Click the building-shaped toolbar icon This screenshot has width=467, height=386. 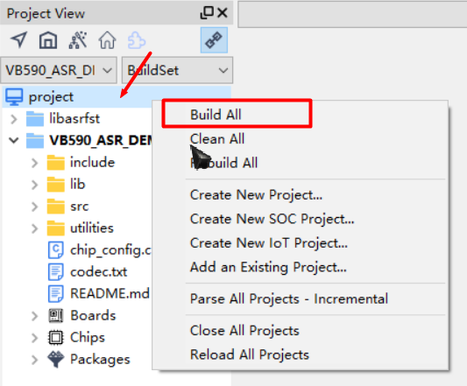pyautogui.click(x=48, y=40)
